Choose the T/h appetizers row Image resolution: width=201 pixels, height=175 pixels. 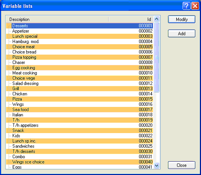[80, 125]
